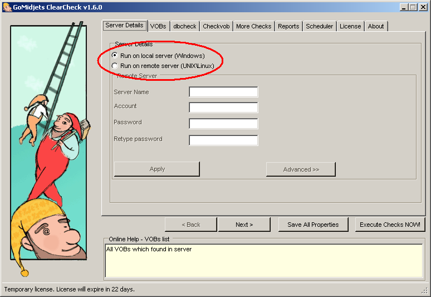The height and width of the screenshot is (297, 431).
Task: Switch to the Reports tab
Action: point(288,26)
